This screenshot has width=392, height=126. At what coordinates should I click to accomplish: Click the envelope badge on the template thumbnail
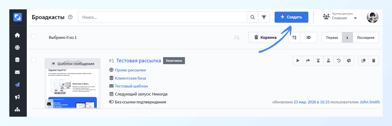(x=49, y=104)
